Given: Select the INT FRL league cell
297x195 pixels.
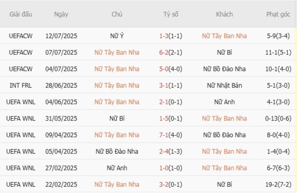Looking at the screenshot, I should [x=21, y=85].
